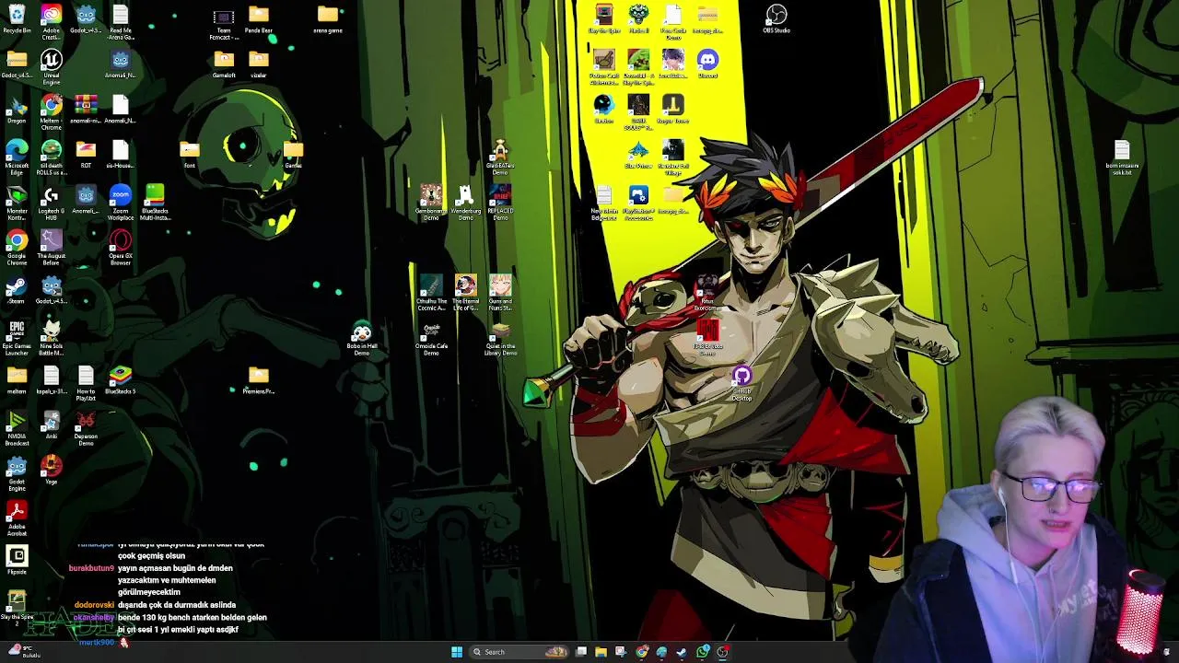The height and width of the screenshot is (663, 1179).
Task: Launch Gambonanza Demo shortcut
Action: tap(431, 203)
